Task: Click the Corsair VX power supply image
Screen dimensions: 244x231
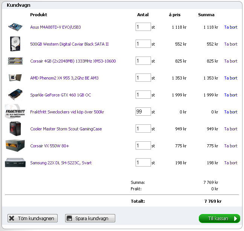Action: [15, 146]
